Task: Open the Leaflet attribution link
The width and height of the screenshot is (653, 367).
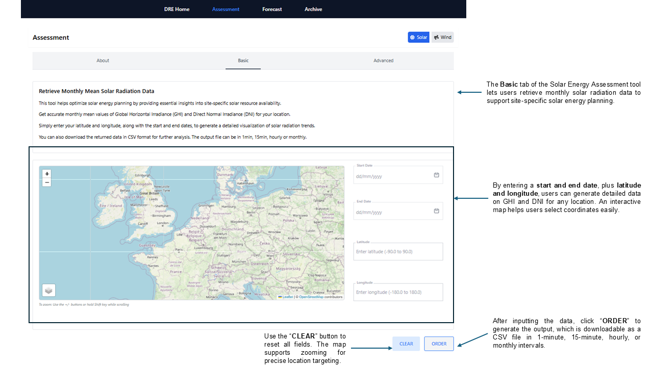Action: 287,297
